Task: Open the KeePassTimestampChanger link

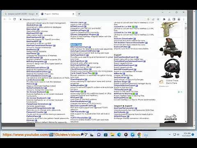Action: point(39,45)
